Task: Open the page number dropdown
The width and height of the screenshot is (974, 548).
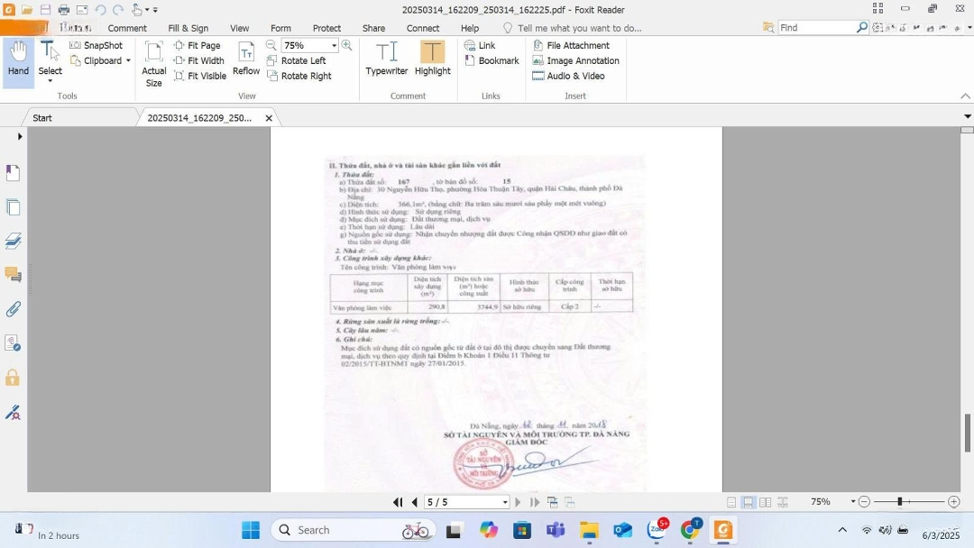Action: point(504,502)
